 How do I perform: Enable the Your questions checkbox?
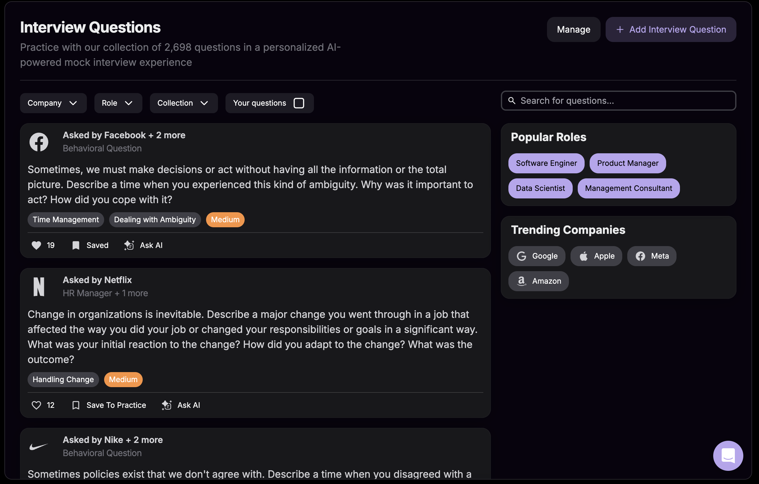299,103
